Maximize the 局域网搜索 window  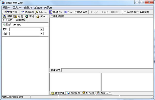pos(142,2)
